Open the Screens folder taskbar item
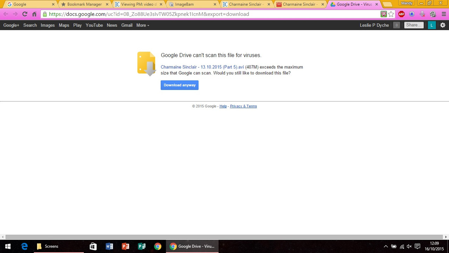The width and height of the screenshot is (449, 253). tap(59, 246)
